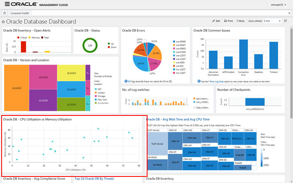Click the RideDB treemap tile
293x183 pixels.
click(243, 168)
